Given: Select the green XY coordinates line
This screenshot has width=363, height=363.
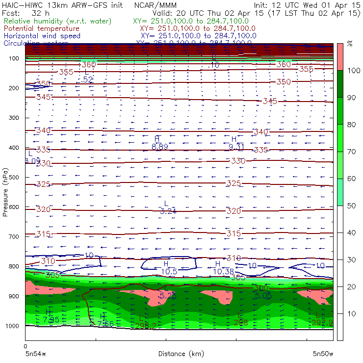Looking at the screenshot, I should [x=191, y=21].
